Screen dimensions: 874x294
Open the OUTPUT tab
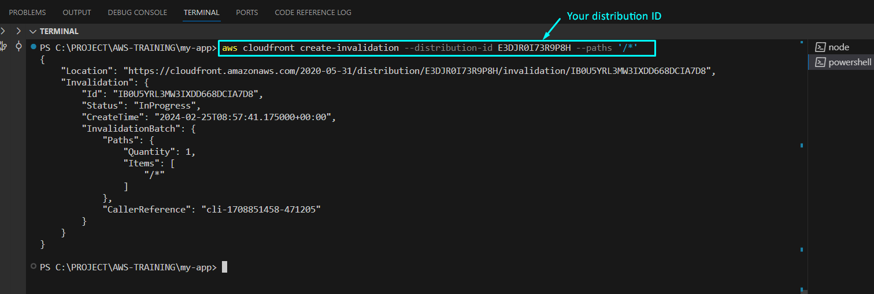click(77, 12)
